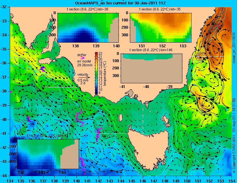Click the 'velocity' legend label
This screenshot has height=183, width=237.
click(x=83, y=74)
